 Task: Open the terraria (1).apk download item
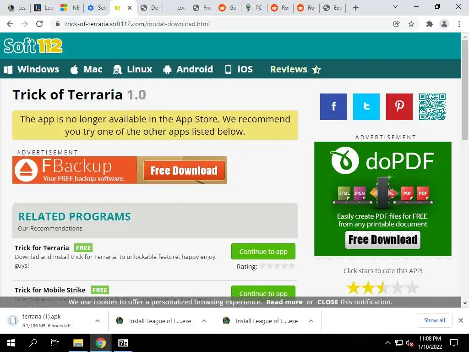tap(48, 321)
